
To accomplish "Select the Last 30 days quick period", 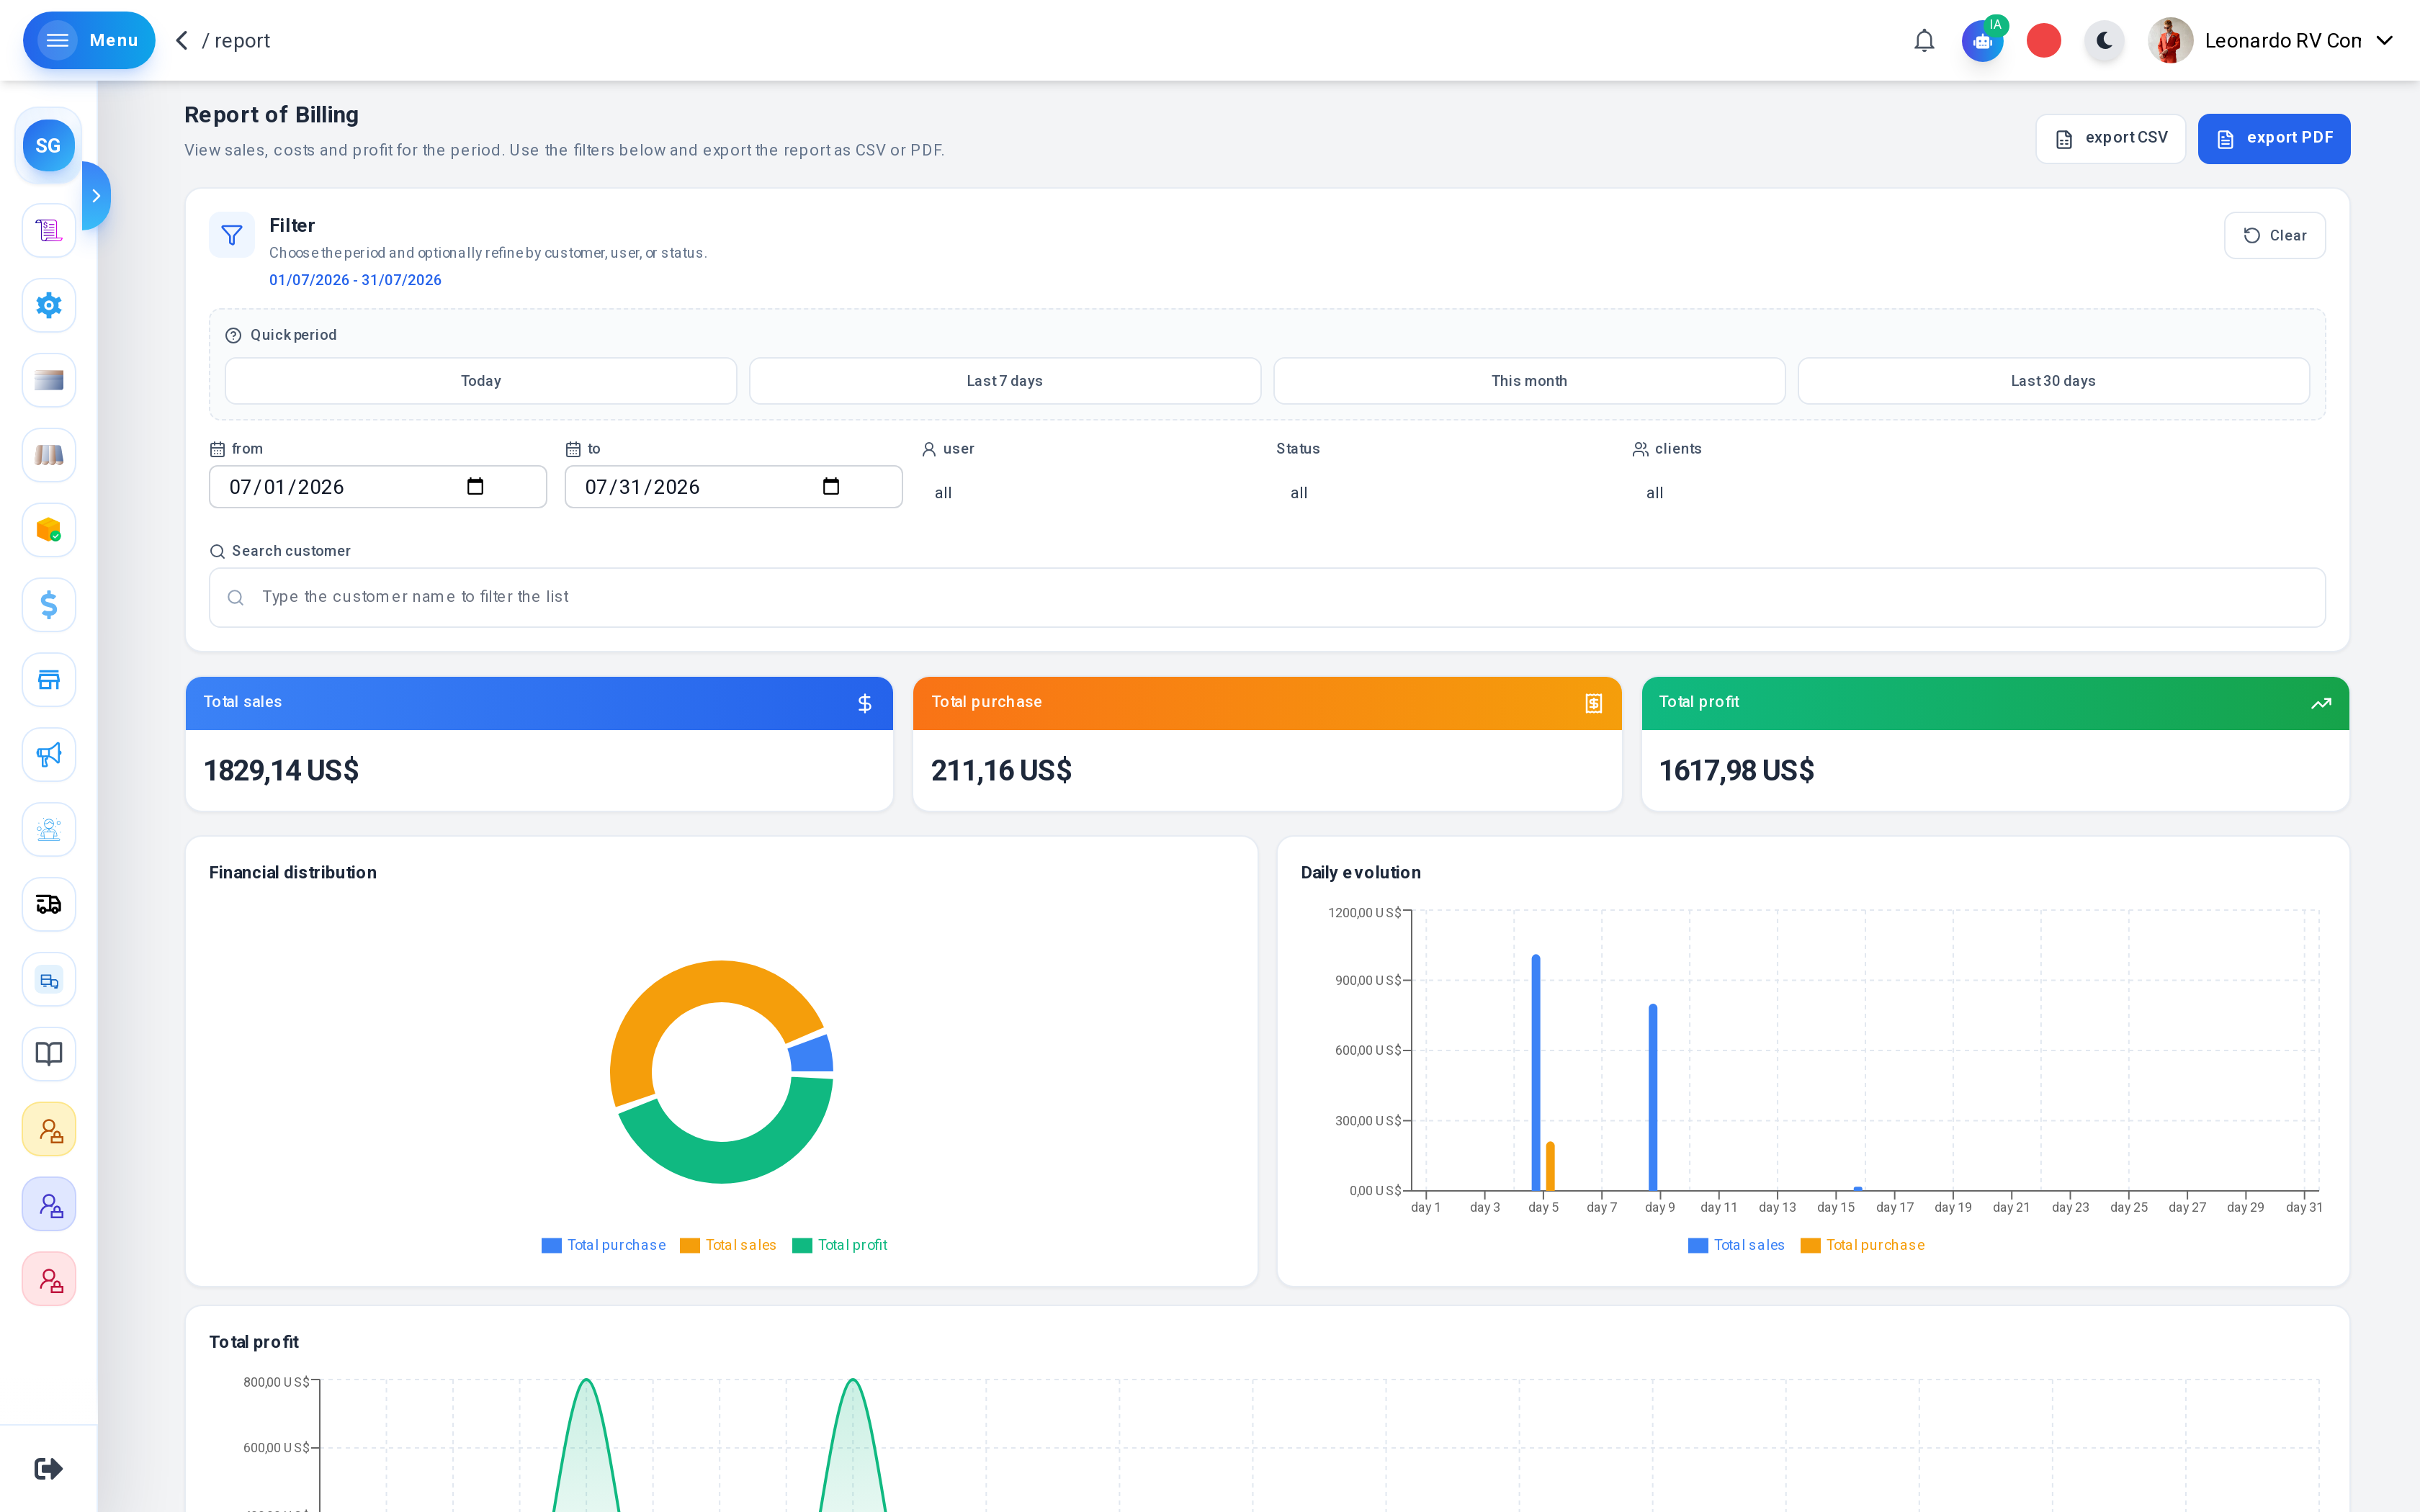I will tap(2053, 381).
